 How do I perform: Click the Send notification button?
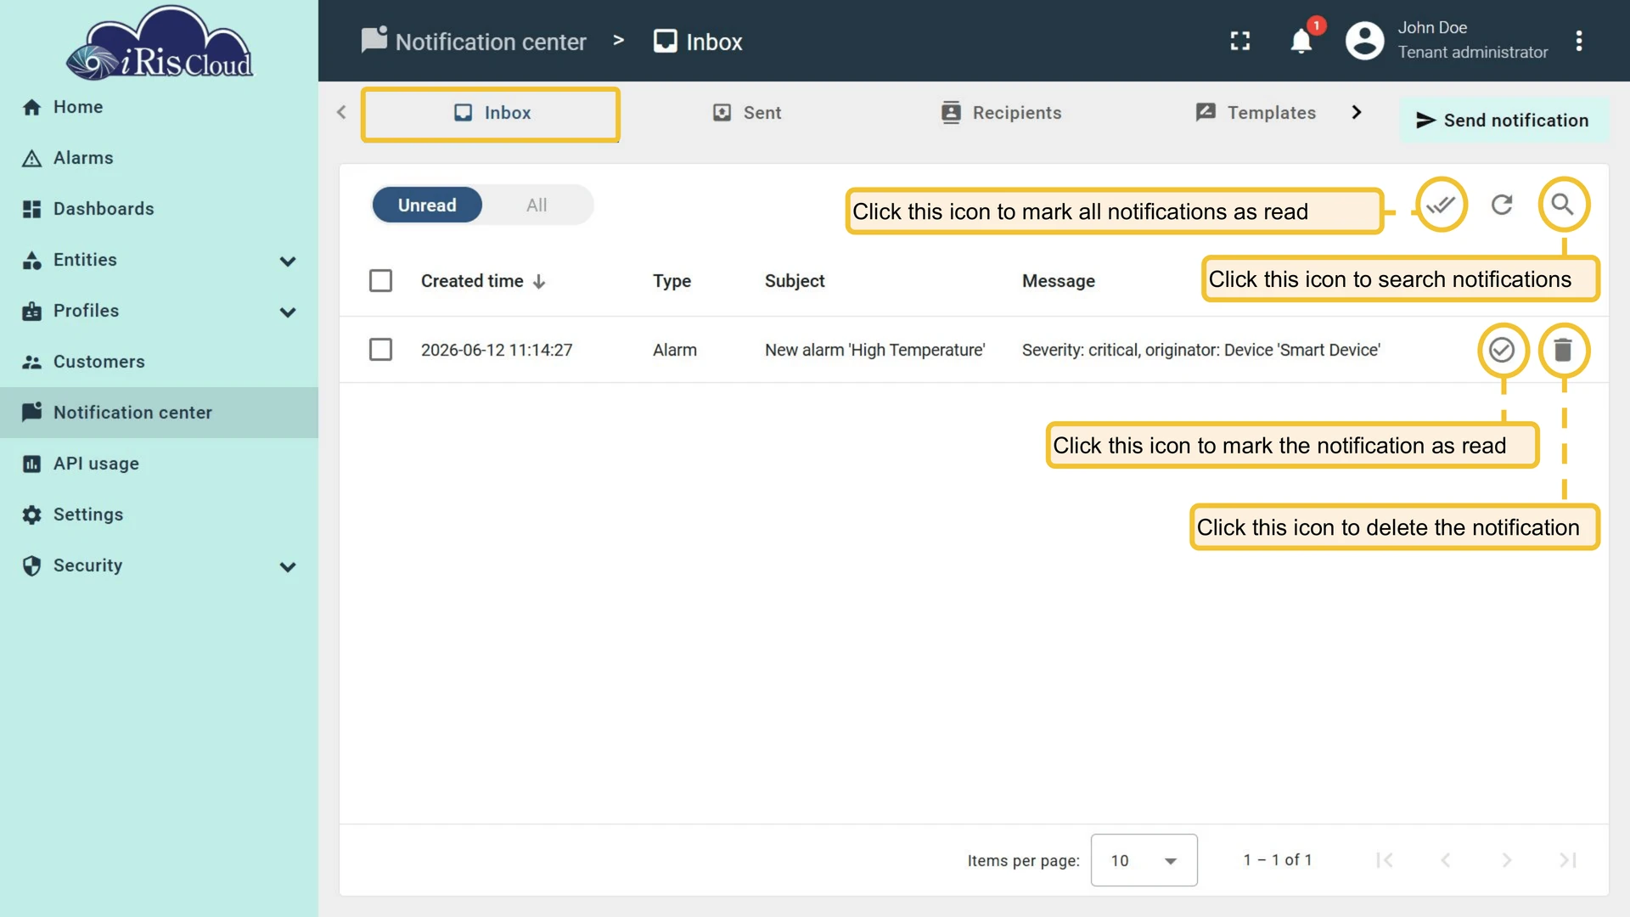coord(1503,120)
